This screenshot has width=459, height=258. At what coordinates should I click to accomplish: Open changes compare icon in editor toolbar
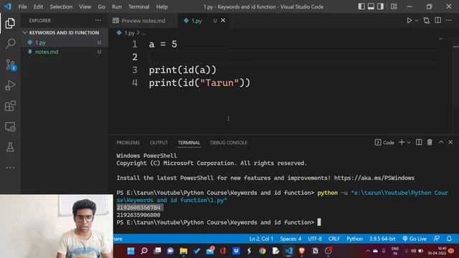(427, 21)
